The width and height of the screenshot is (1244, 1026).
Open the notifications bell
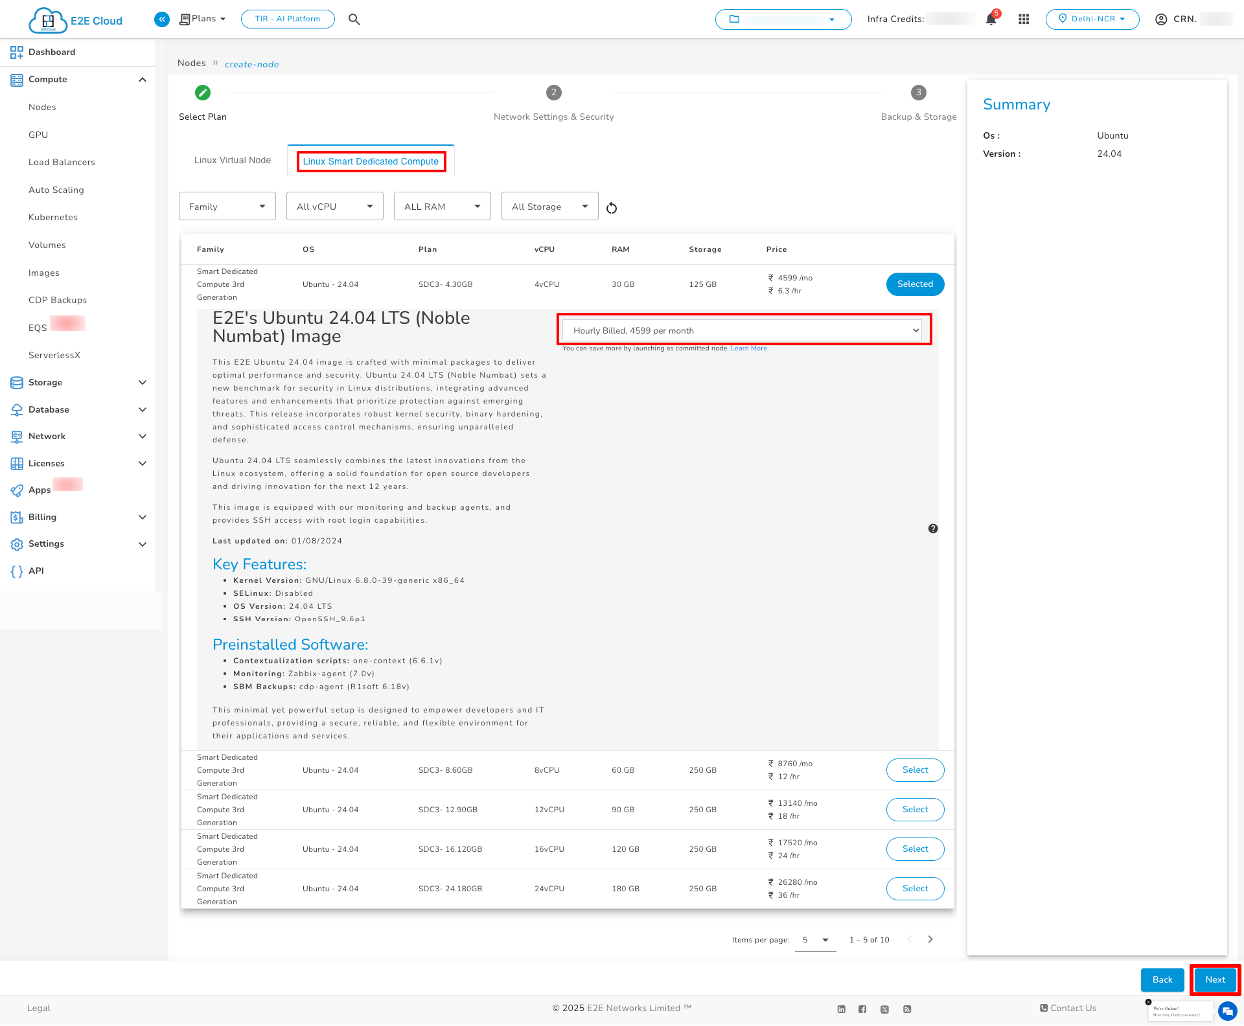point(990,19)
